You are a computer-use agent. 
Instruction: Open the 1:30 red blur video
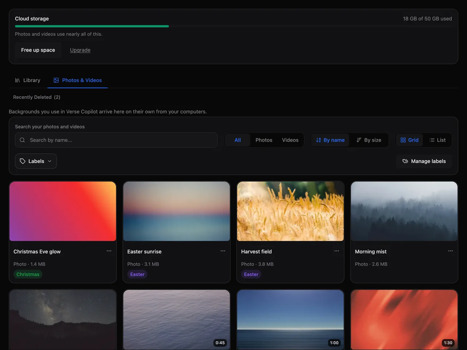(404, 320)
